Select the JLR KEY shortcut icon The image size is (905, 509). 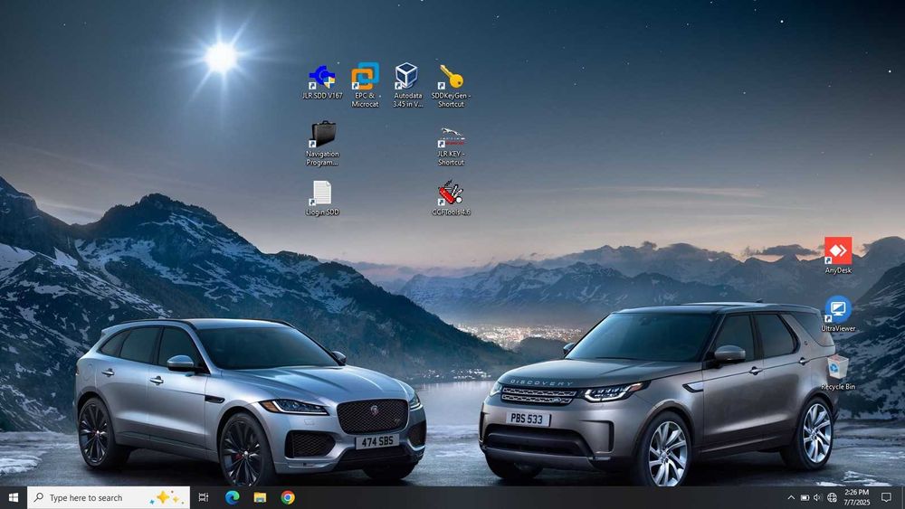[x=451, y=146]
